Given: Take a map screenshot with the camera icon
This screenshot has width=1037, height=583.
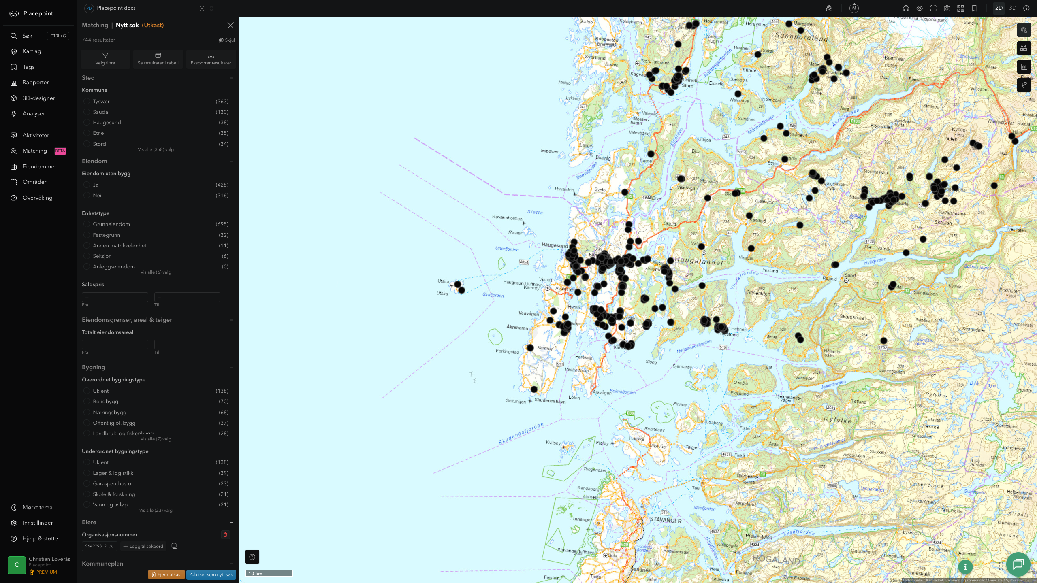Looking at the screenshot, I should [x=947, y=9].
